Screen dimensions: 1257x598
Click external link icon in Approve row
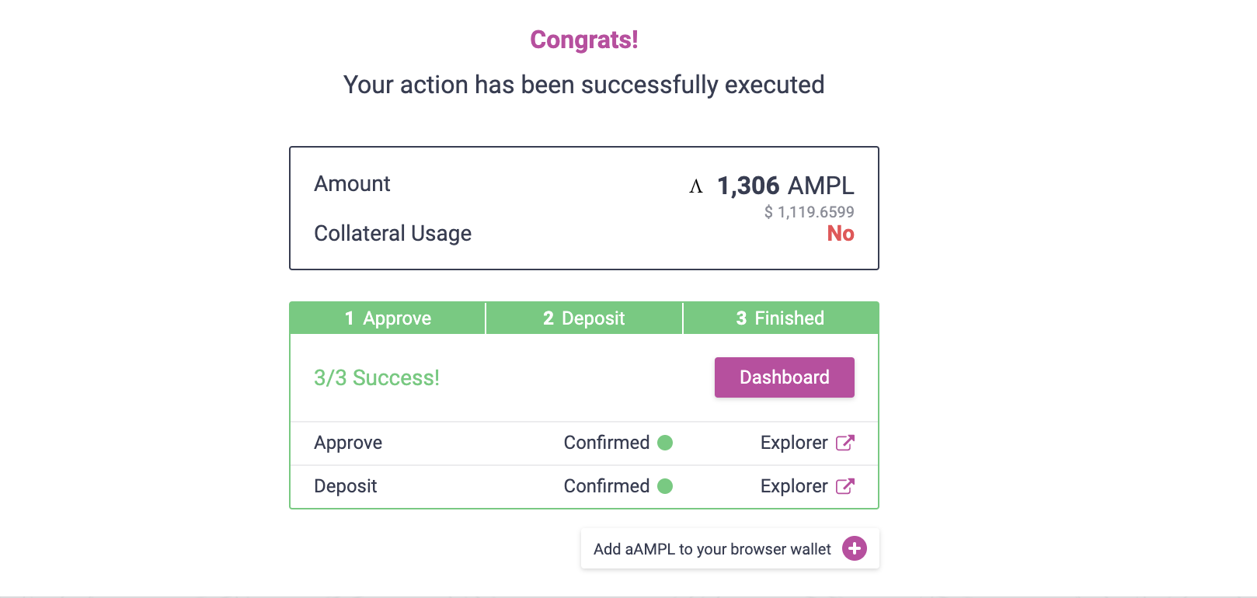pos(845,443)
